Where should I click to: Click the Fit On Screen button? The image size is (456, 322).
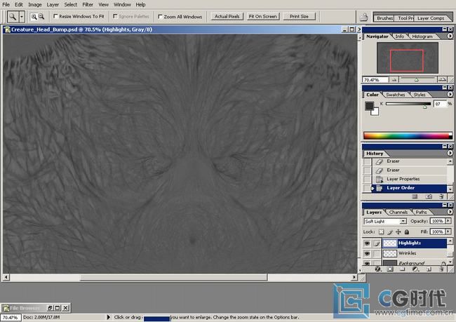(262, 16)
